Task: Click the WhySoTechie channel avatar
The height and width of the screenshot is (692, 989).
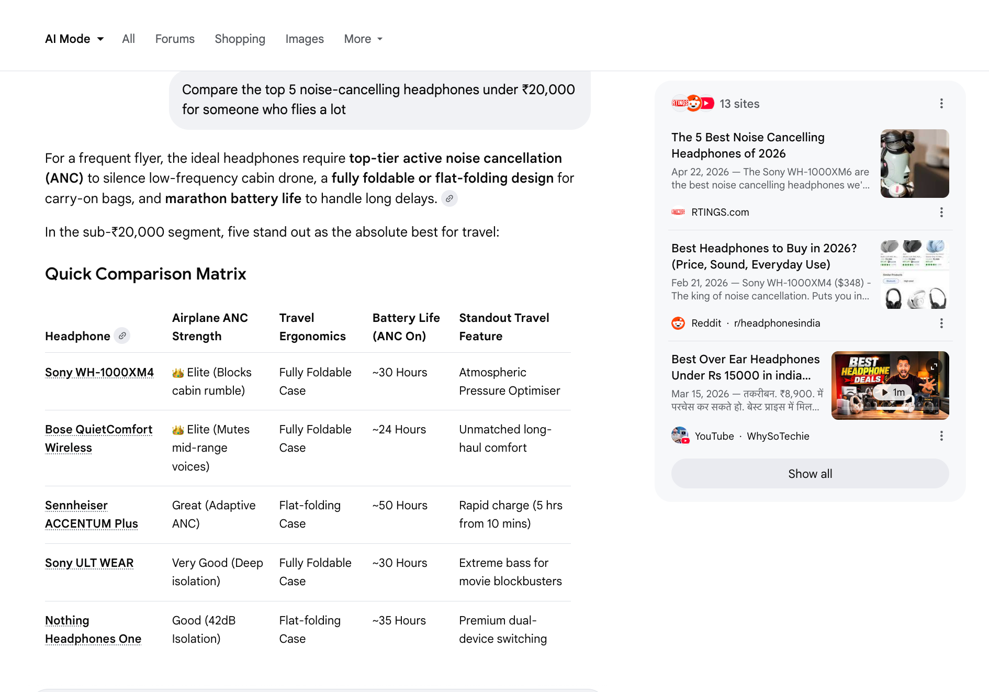Action: [x=680, y=436]
